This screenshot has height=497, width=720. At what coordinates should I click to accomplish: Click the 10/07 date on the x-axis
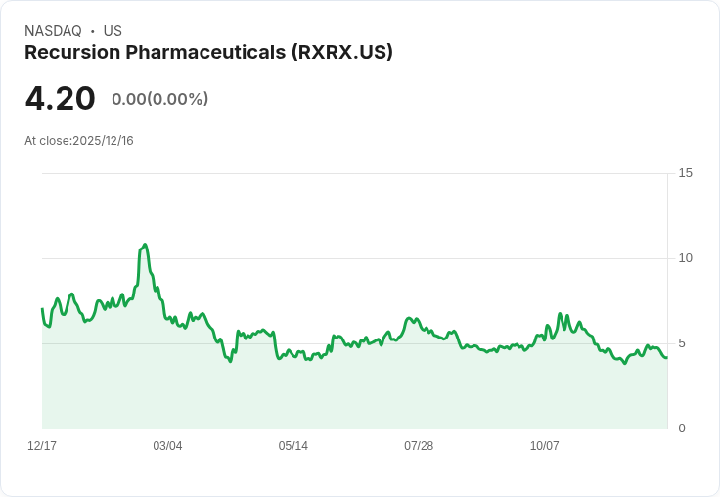click(x=544, y=446)
